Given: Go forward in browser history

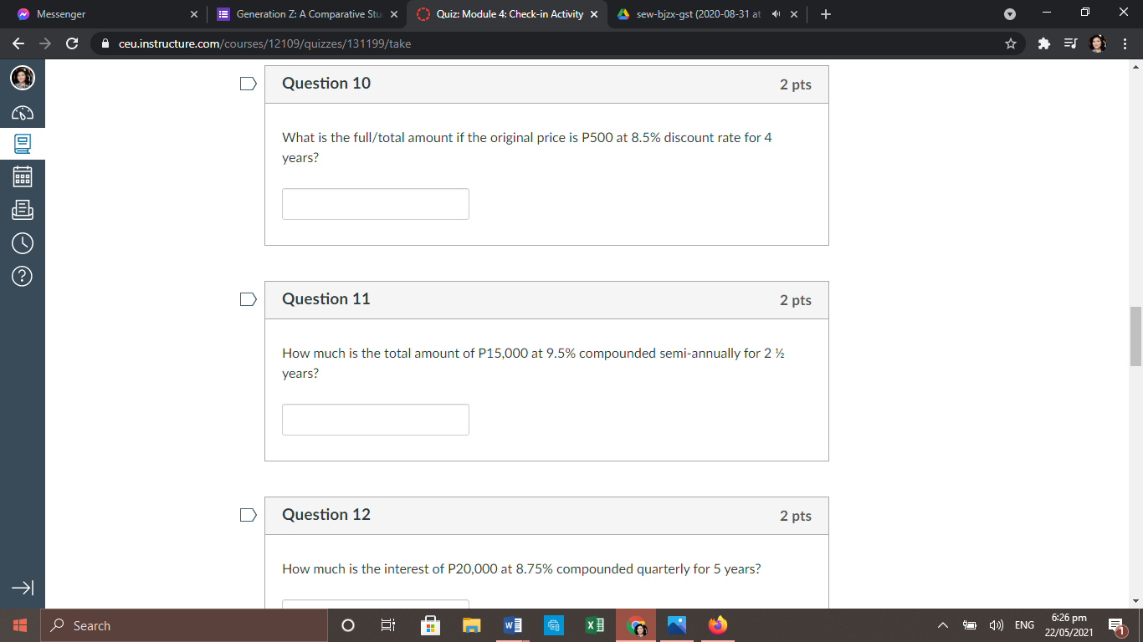Looking at the screenshot, I should [x=45, y=43].
